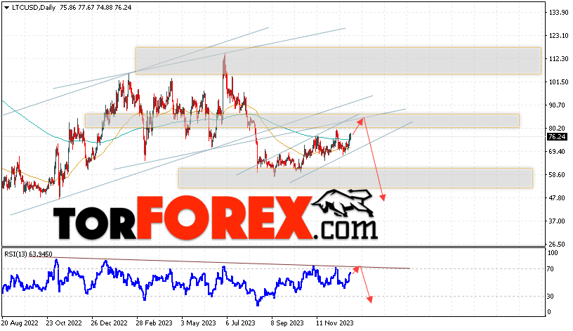Select the LTCUSD,Daily chart title
573x331 pixels.
point(34,7)
